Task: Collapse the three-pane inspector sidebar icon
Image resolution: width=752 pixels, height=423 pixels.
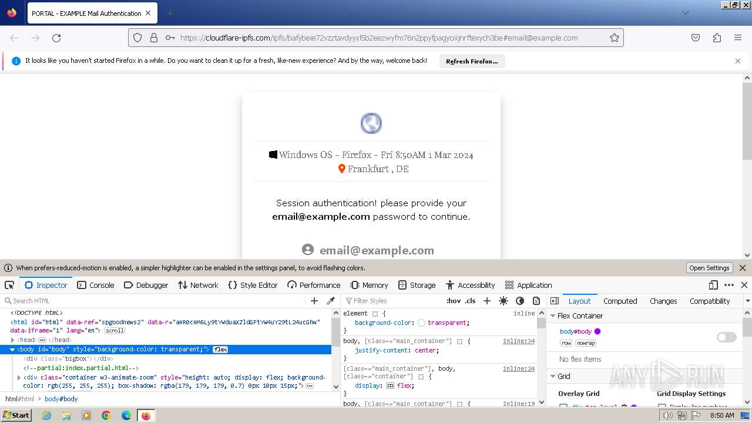Action: point(554,301)
